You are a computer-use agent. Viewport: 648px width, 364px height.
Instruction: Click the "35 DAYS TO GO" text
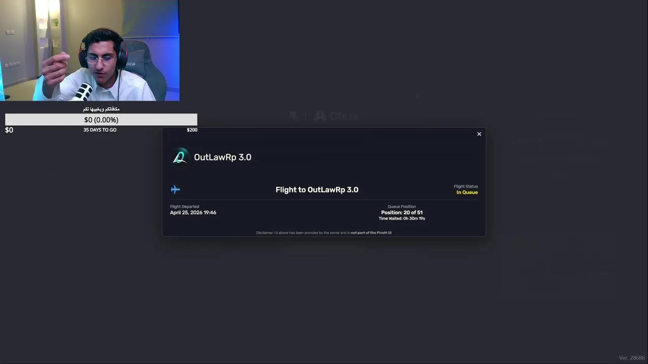point(100,130)
